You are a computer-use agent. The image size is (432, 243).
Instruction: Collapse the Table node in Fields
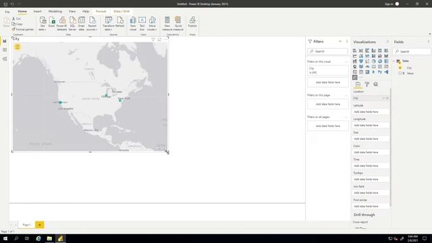[x=394, y=61]
